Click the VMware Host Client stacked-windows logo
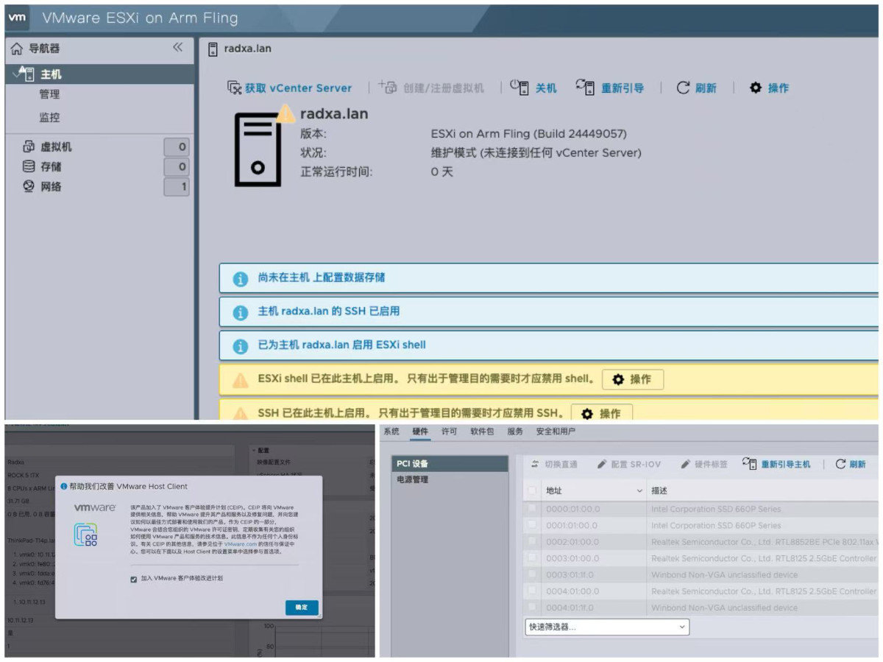This screenshot has width=883, height=662. coord(86,535)
